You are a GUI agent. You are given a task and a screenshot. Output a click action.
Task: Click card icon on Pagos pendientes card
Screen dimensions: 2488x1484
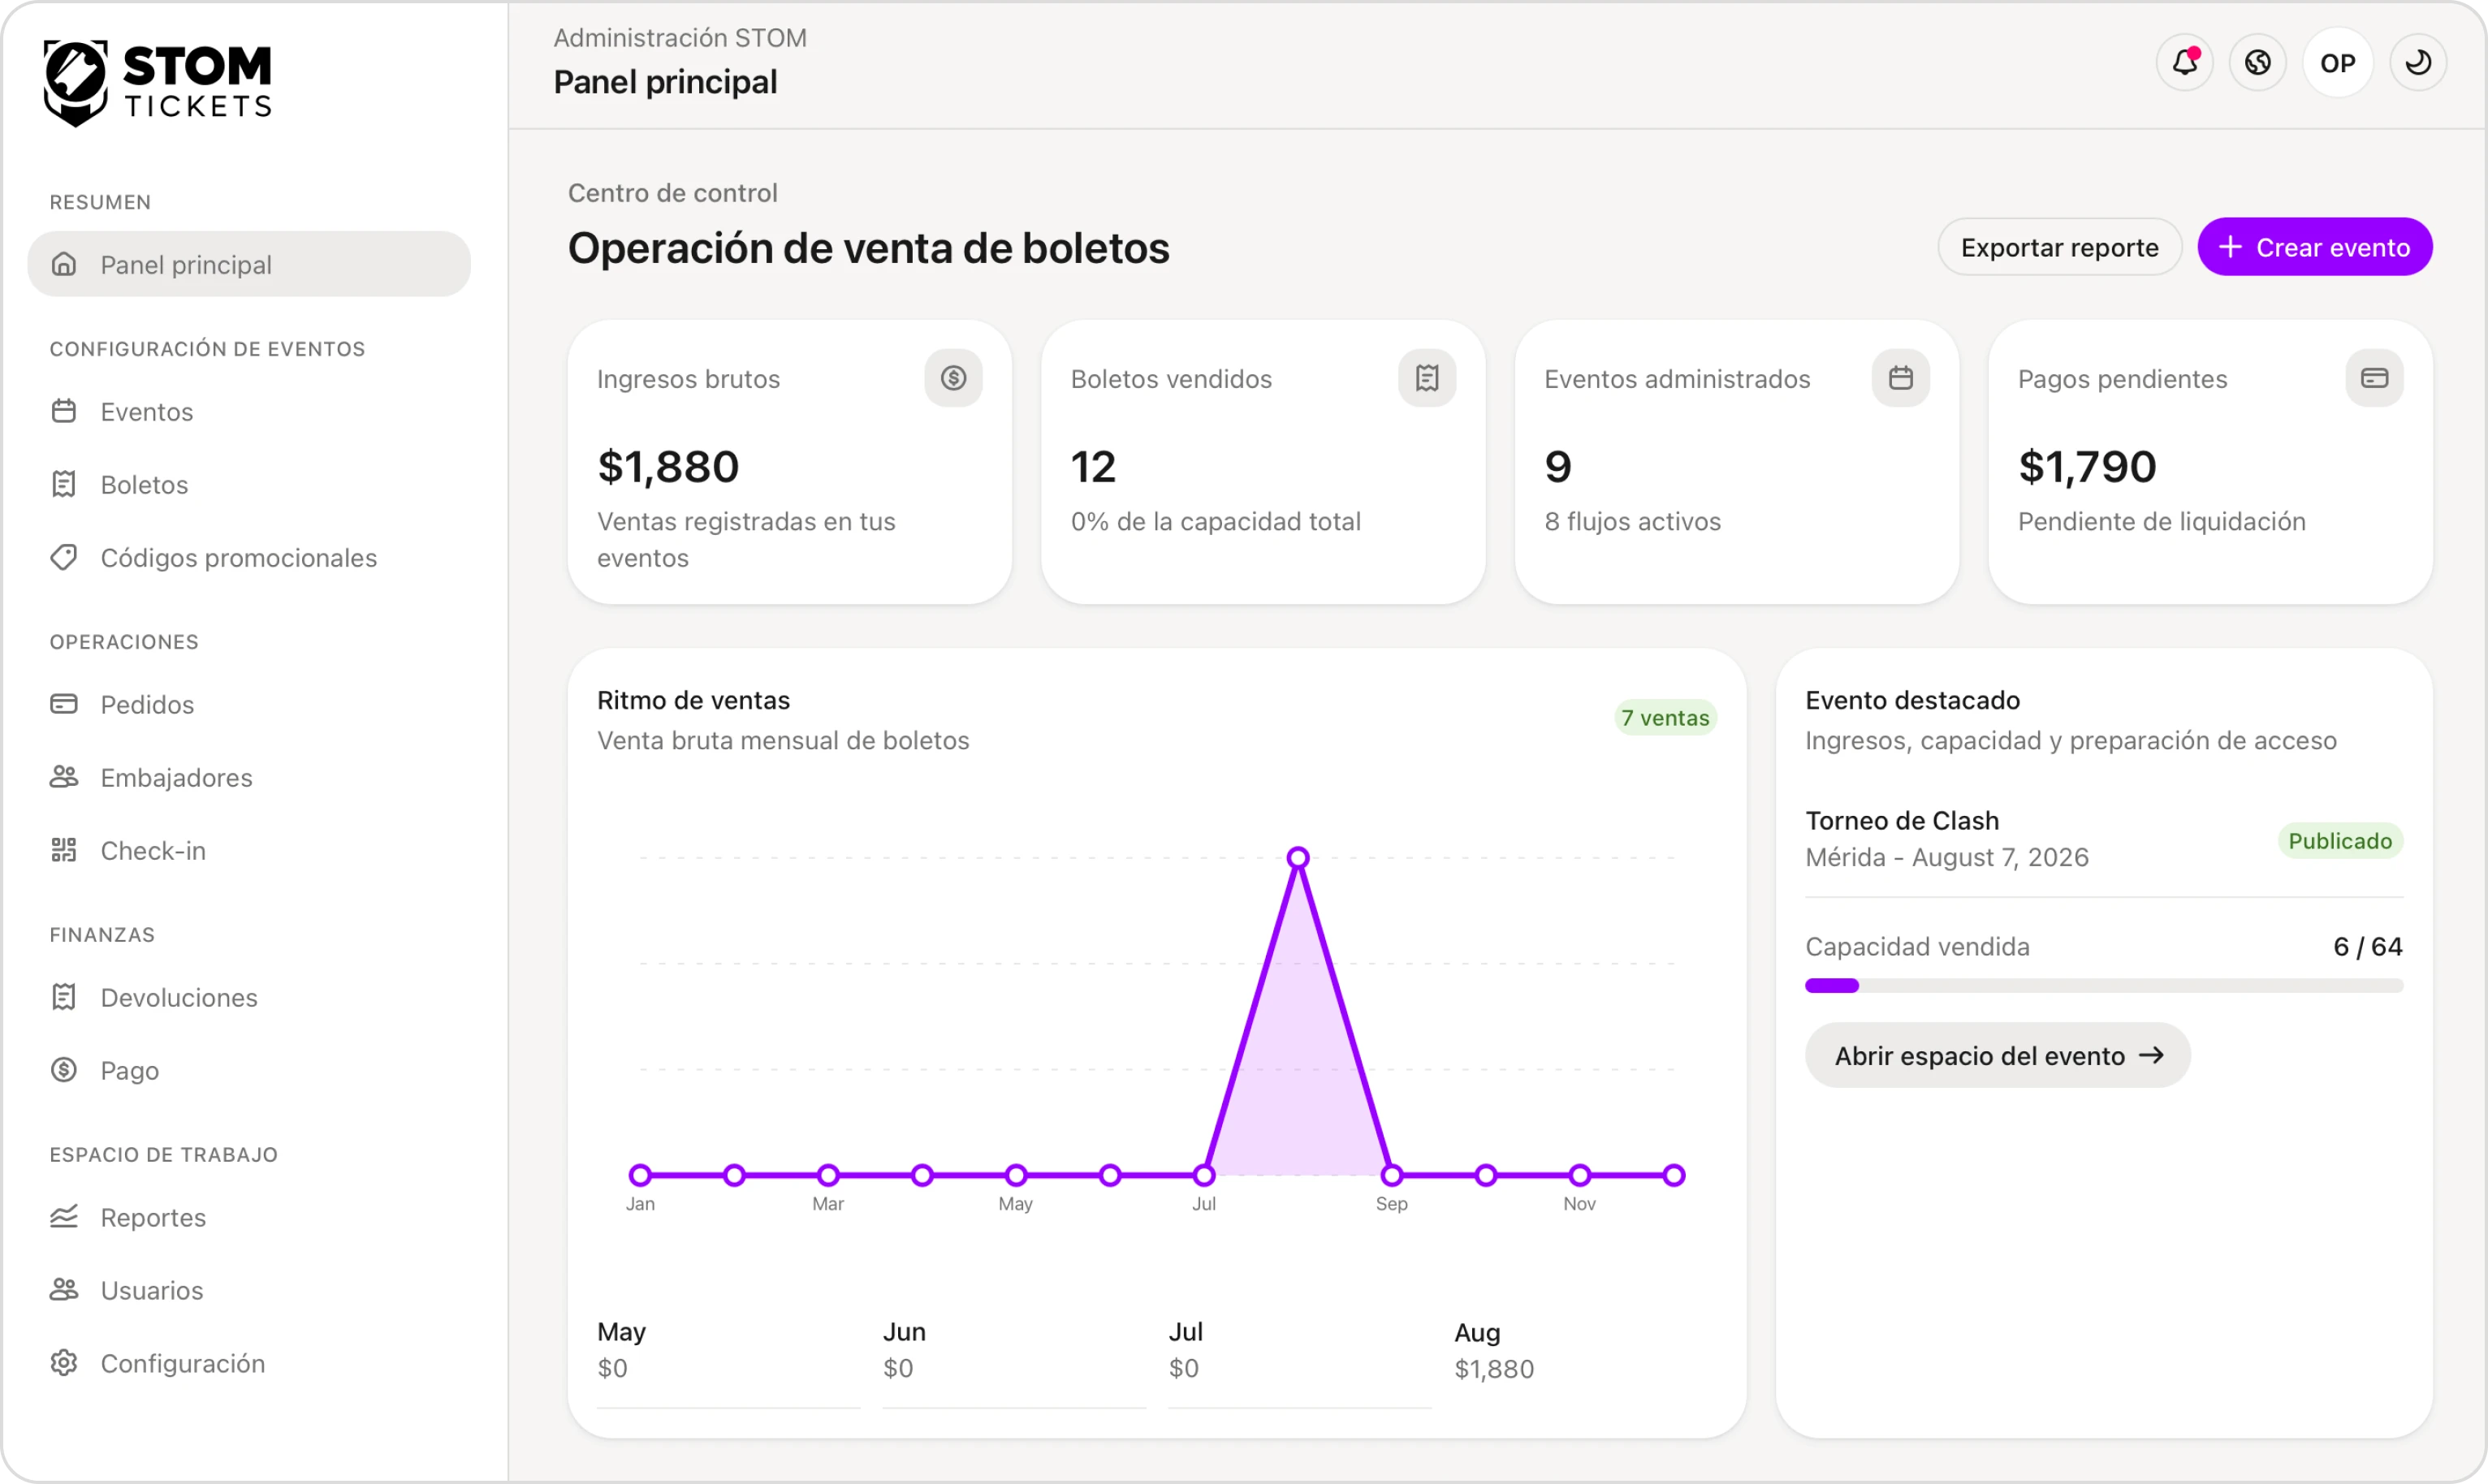click(2375, 378)
